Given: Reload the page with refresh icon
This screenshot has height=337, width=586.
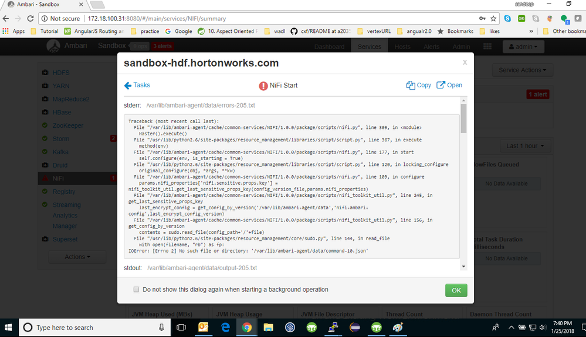Looking at the screenshot, I should tap(31, 18).
